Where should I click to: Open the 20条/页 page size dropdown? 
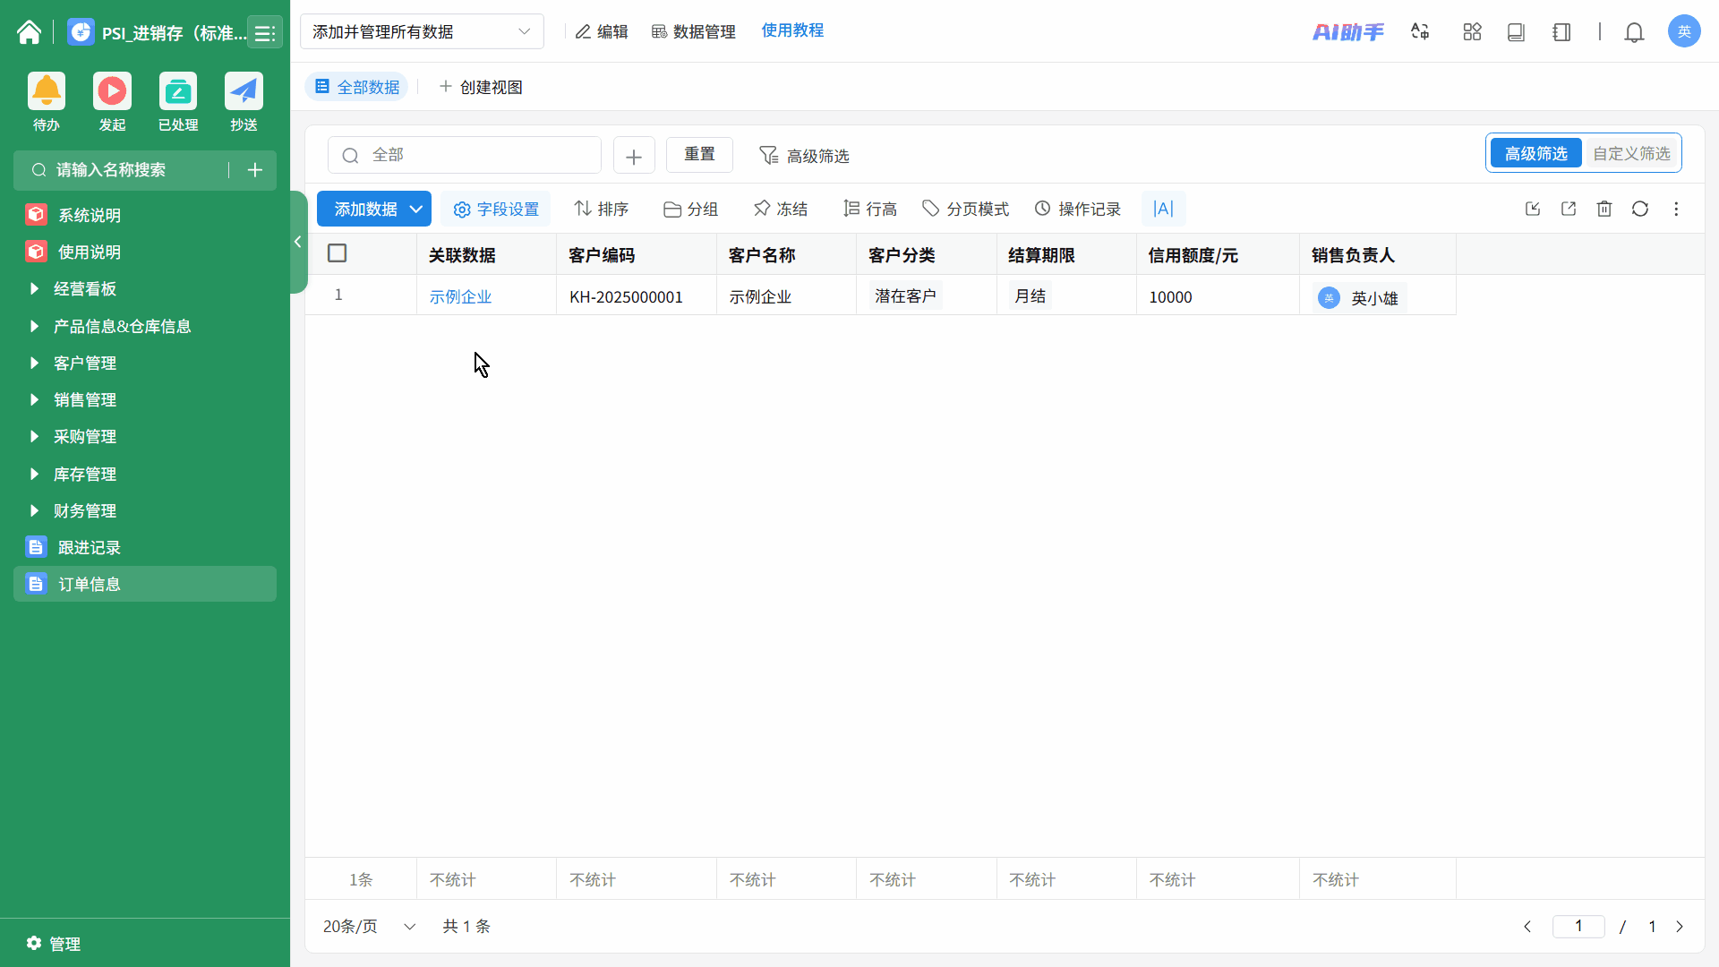pyautogui.click(x=369, y=926)
